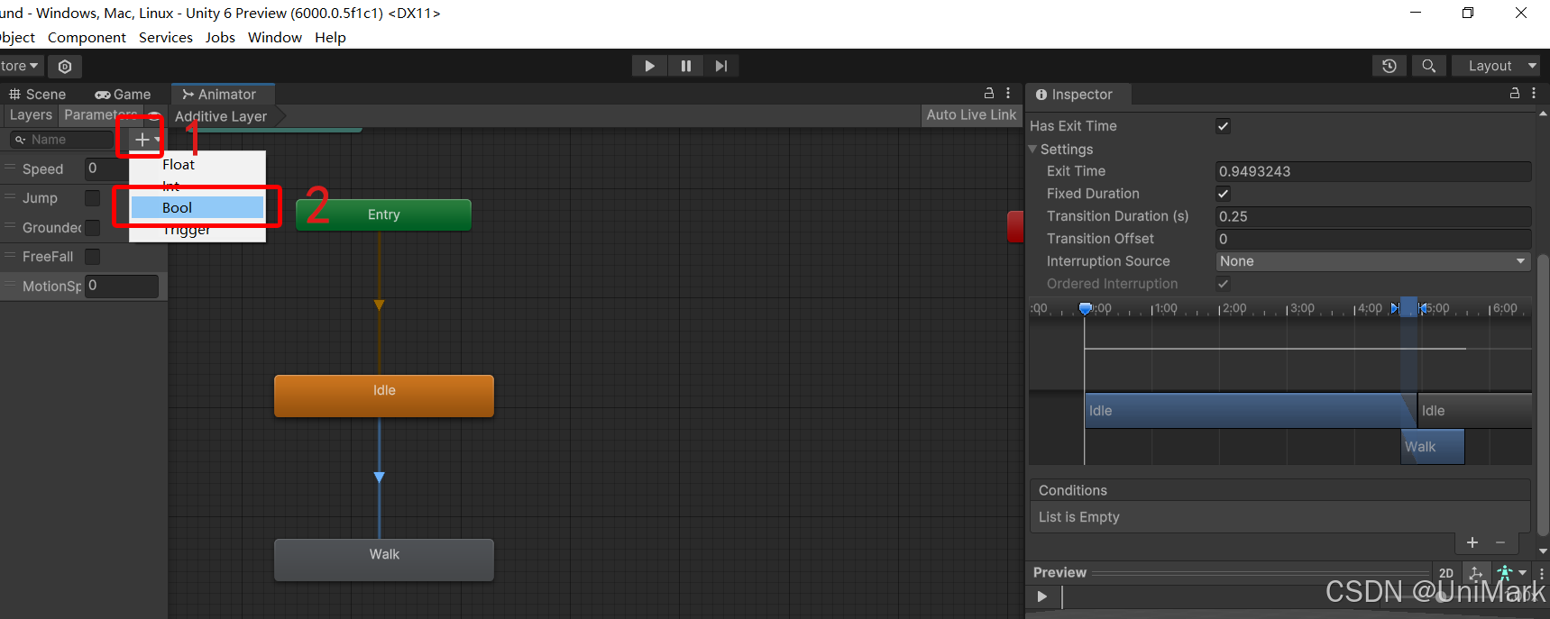Screen dimensions: 1550x619
Task: Click the playhead marker on transition timeline
Action: click(1086, 308)
